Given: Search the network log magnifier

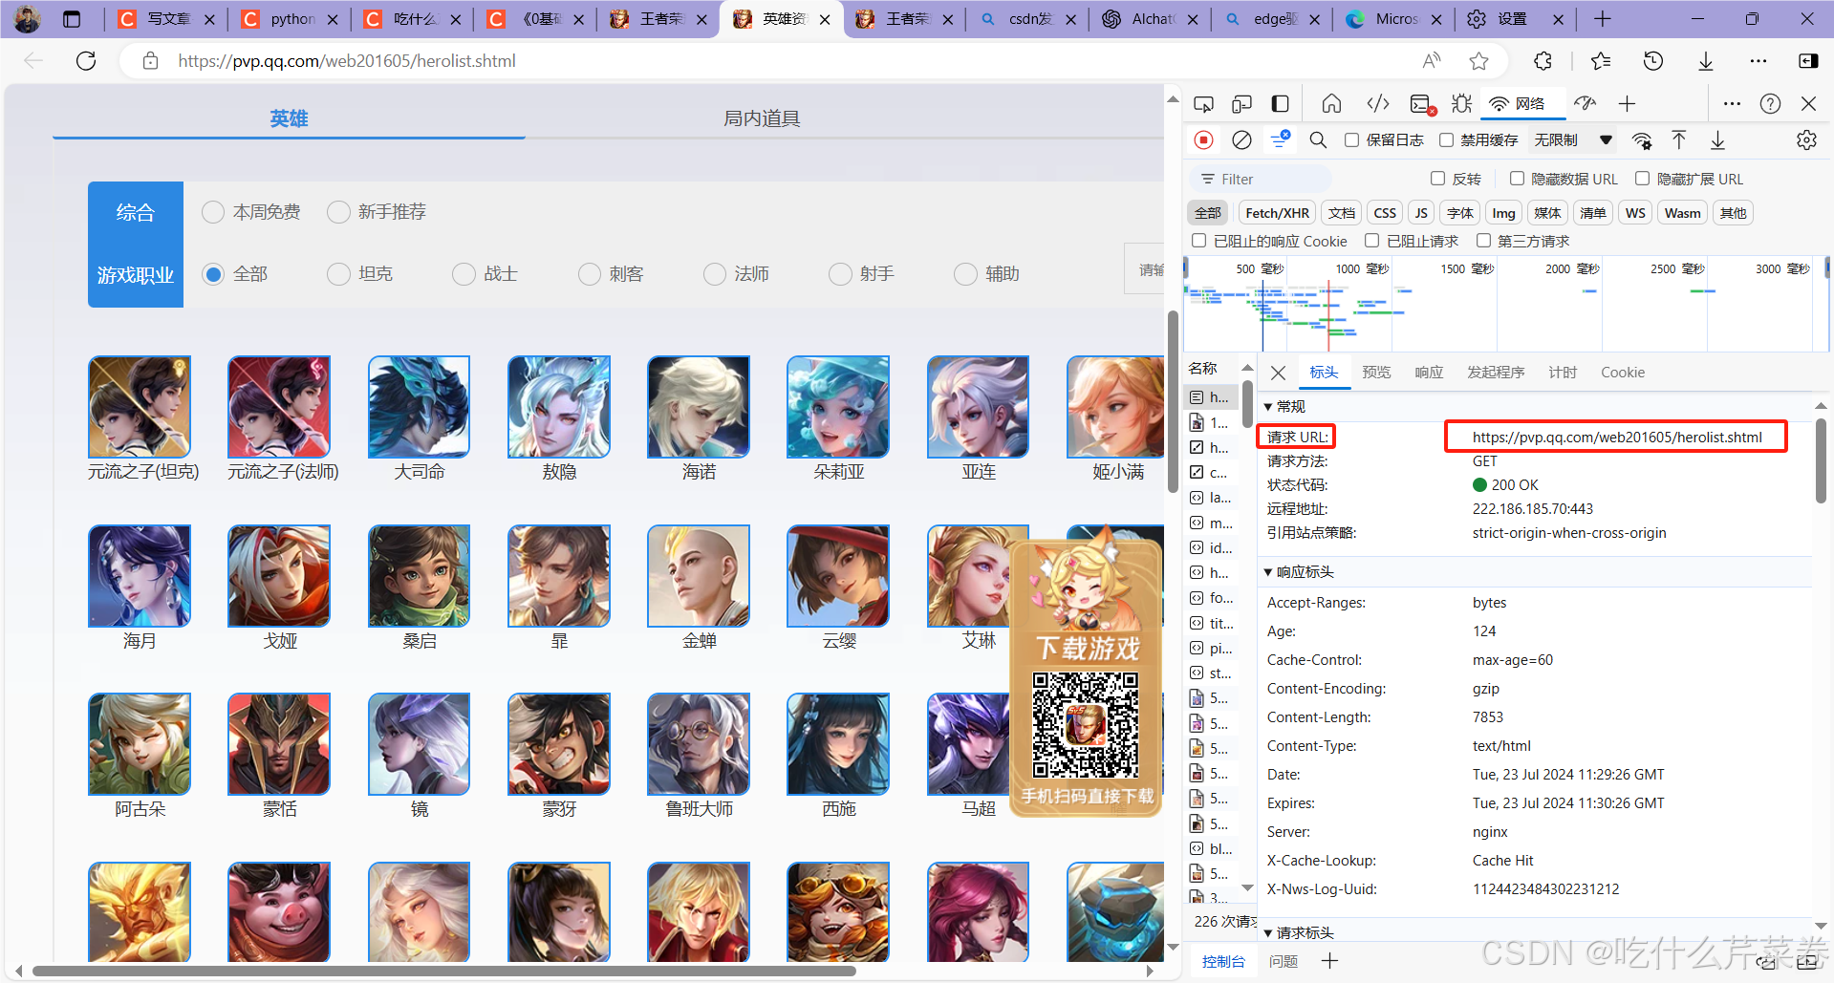Looking at the screenshot, I should 1318,140.
